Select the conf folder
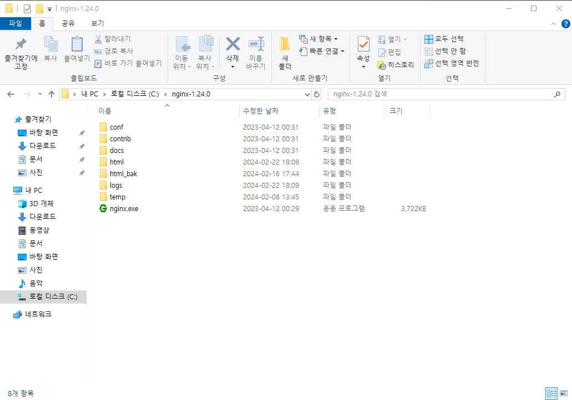This screenshot has height=400, width=572. pos(117,127)
